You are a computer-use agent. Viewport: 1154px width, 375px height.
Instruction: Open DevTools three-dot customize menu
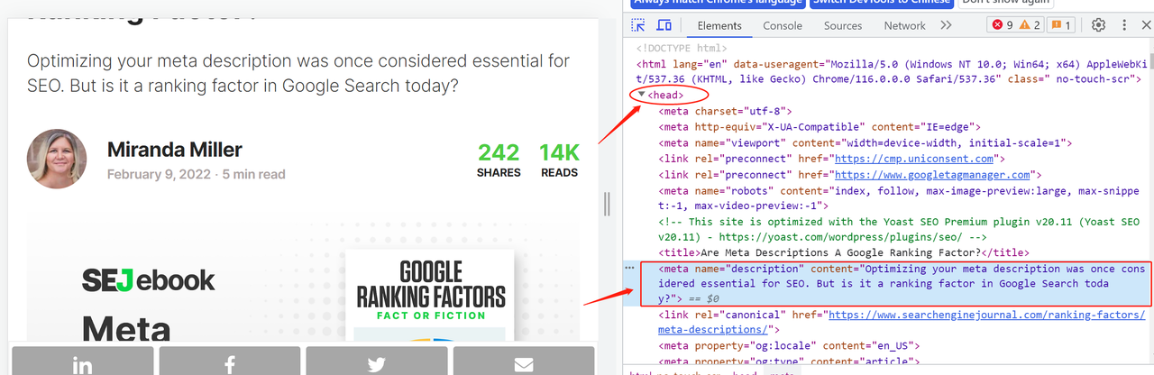(1125, 25)
